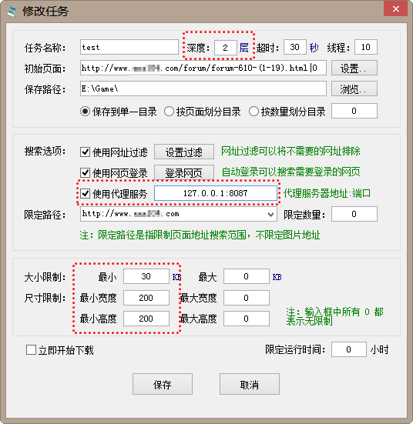Click the 限定运行时间 hours field
The image size is (413, 424).
point(349,349)
